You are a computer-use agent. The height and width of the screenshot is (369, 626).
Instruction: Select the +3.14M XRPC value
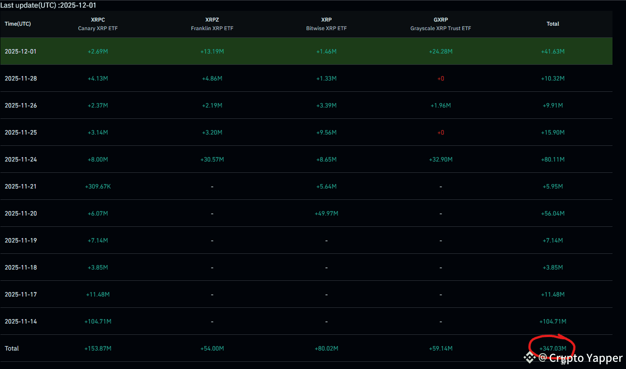pyautogui.click(x=98, y=132)
